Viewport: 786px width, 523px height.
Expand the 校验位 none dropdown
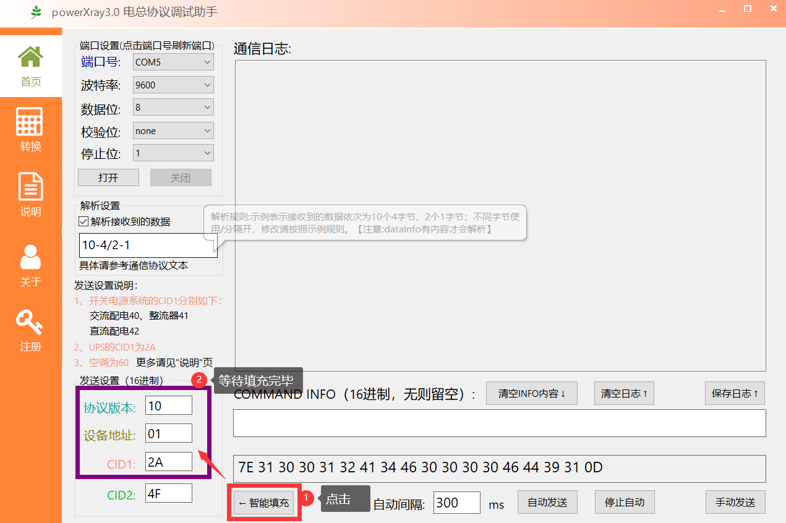coord(173,130)
